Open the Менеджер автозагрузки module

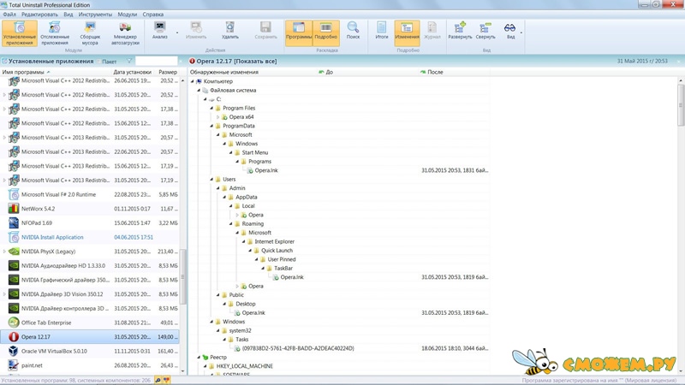coord(125,33)
